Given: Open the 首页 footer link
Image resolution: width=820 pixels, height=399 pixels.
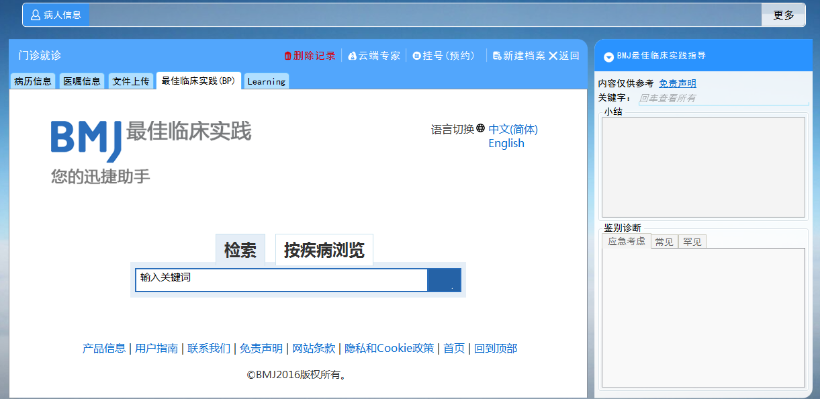Looking at the screenshot, I should coord(454,348).
